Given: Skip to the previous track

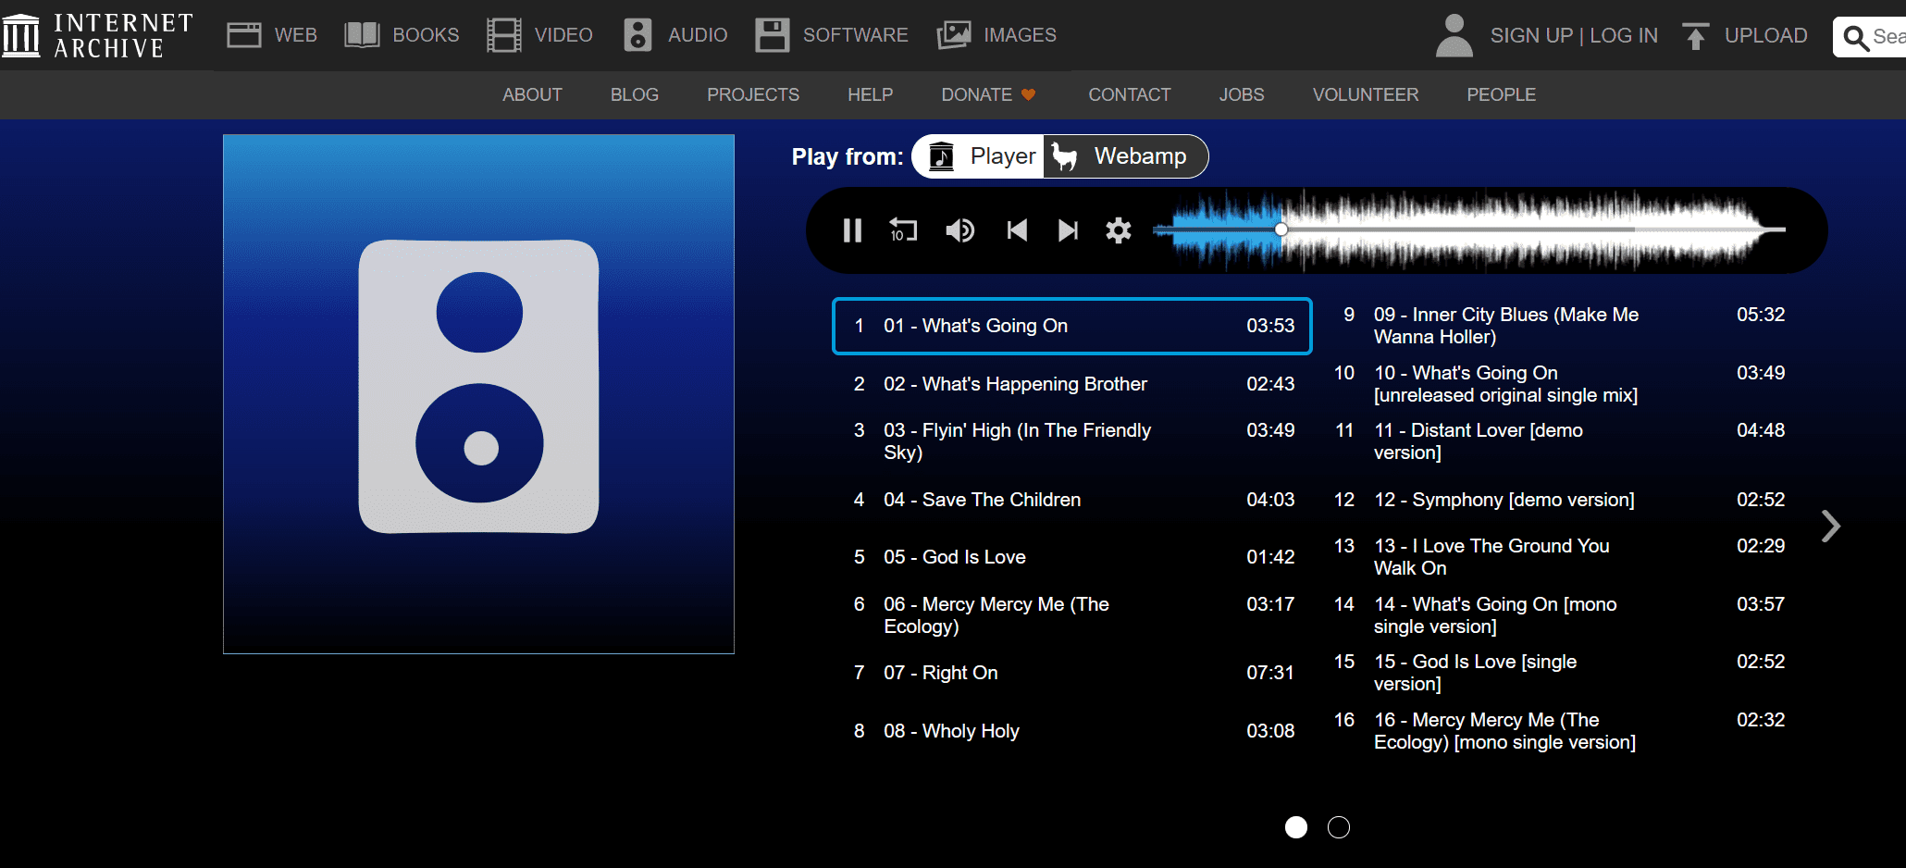Looking at the screenshot, I should [1017, 229].
